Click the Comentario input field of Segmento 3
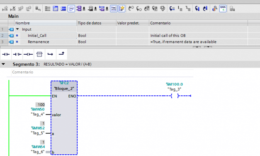The width and height of the screenshot is (260, 156). [x=102, y=72]
